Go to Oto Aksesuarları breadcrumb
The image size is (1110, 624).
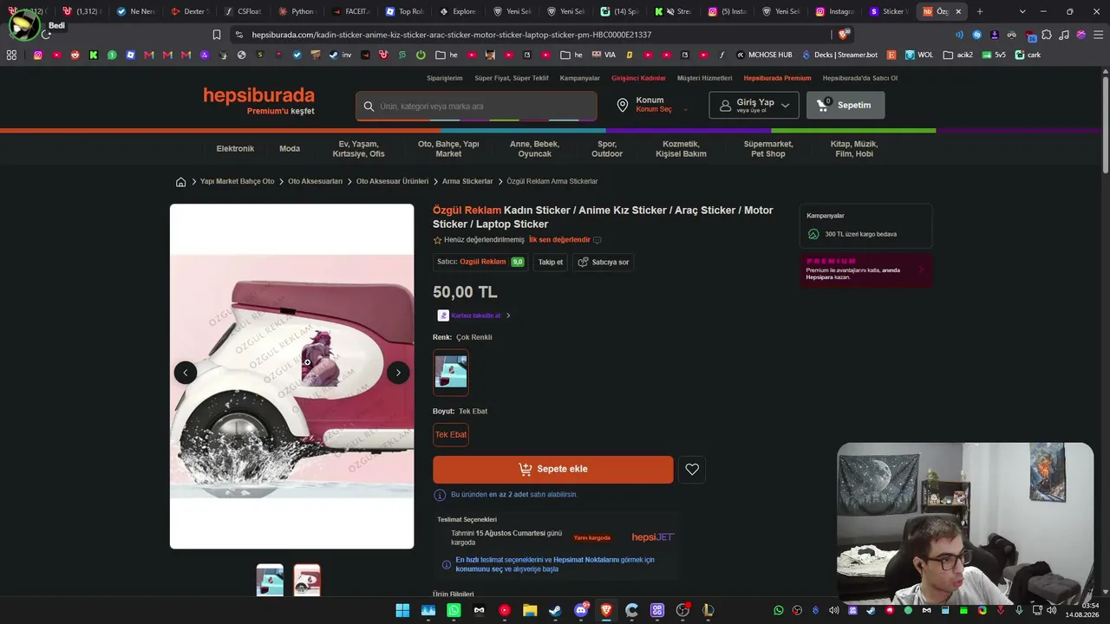click(315, 181)
